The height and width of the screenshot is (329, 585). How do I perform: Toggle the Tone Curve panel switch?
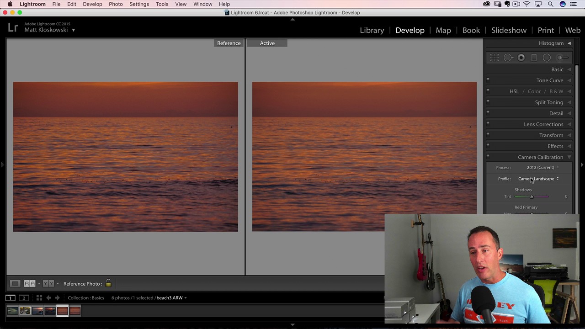coord(488,80)
